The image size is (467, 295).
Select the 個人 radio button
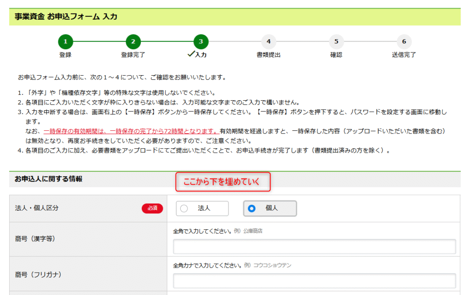251,208
